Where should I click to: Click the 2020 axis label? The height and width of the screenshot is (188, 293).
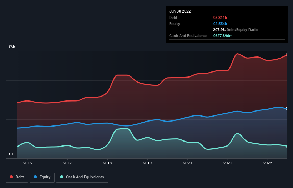click(x=187, y=163)
